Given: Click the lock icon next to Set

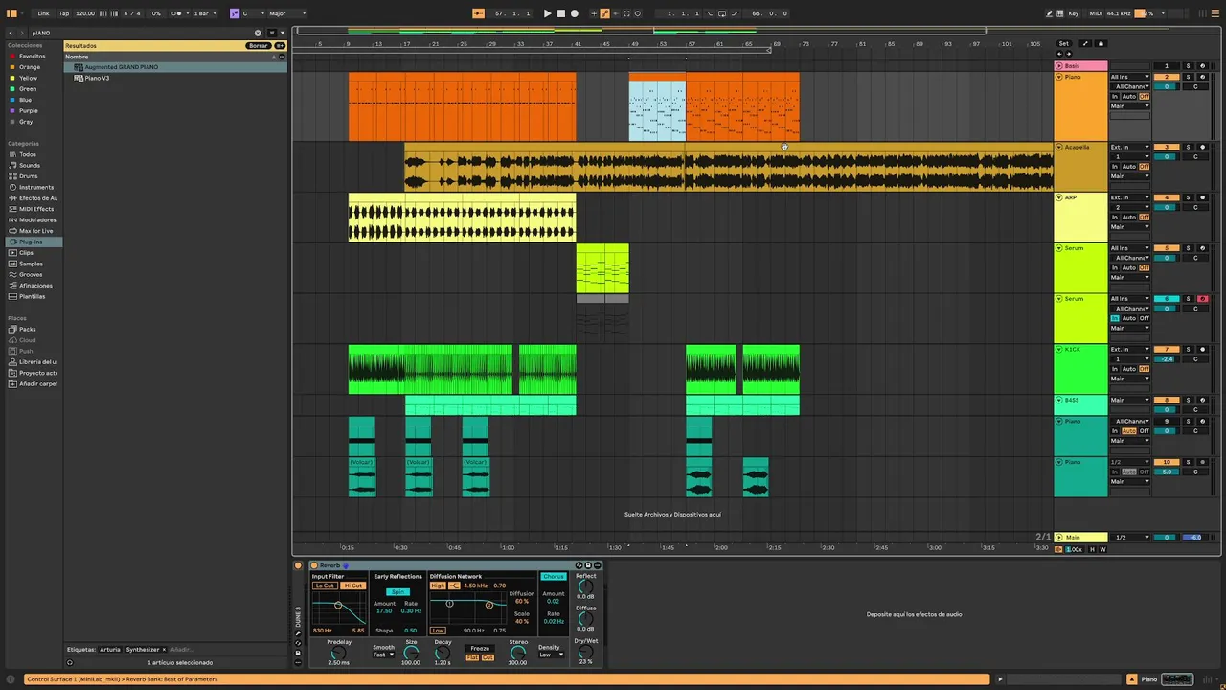Looking at the screenshot, I should tap(1101, 43).
